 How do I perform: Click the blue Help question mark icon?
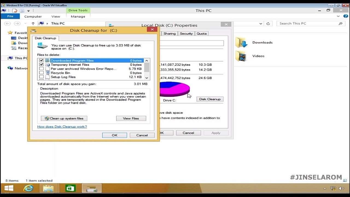tap(346, 16)
